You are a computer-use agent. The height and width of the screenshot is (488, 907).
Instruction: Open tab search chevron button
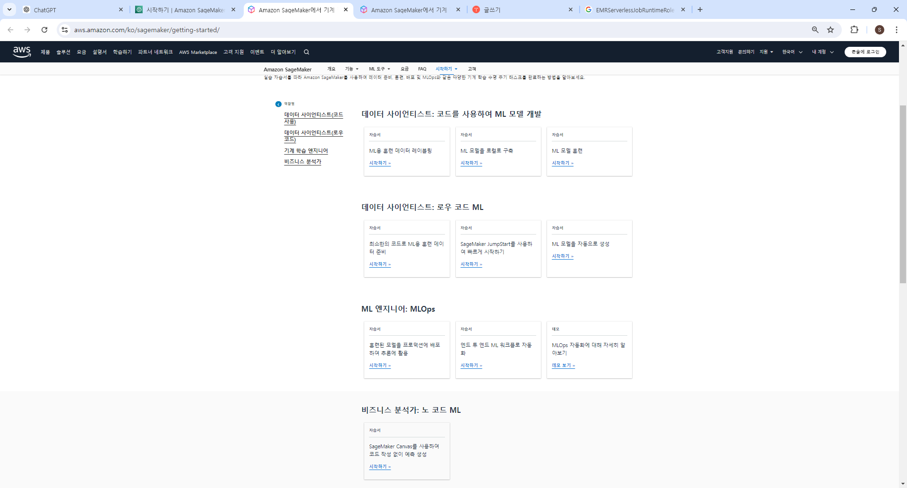point(9,9)
